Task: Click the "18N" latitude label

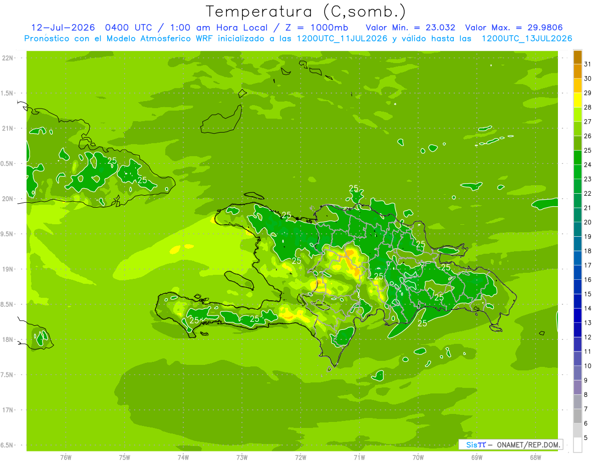Action: pos(8,340)
